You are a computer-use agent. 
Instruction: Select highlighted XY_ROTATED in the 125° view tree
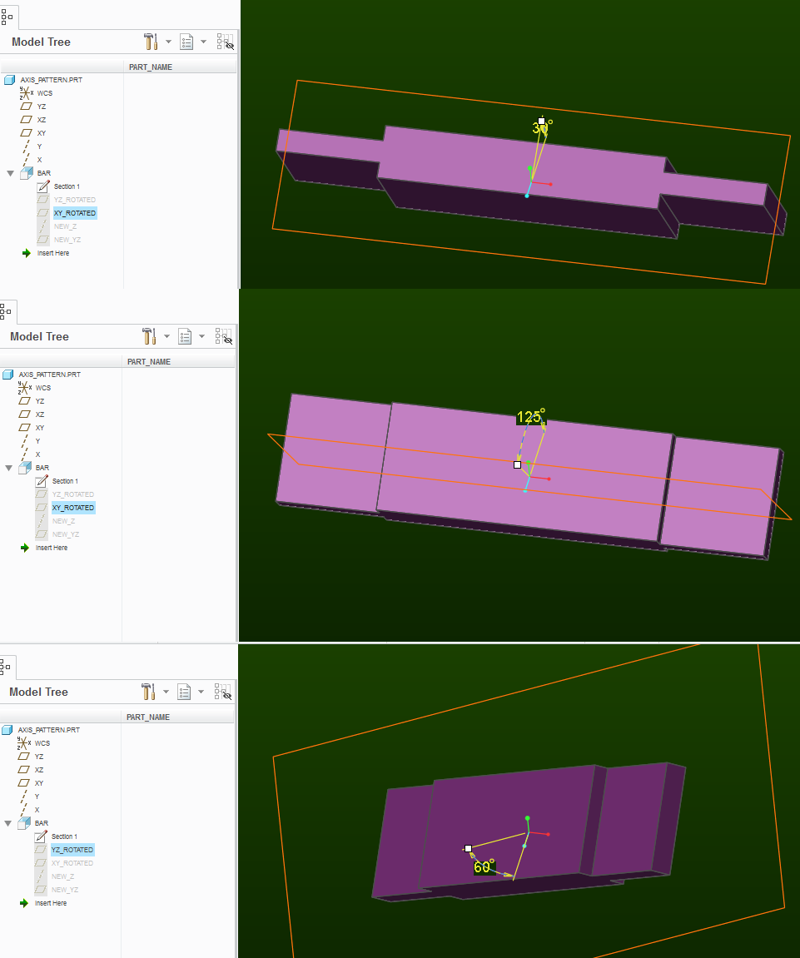click(72, 508)
